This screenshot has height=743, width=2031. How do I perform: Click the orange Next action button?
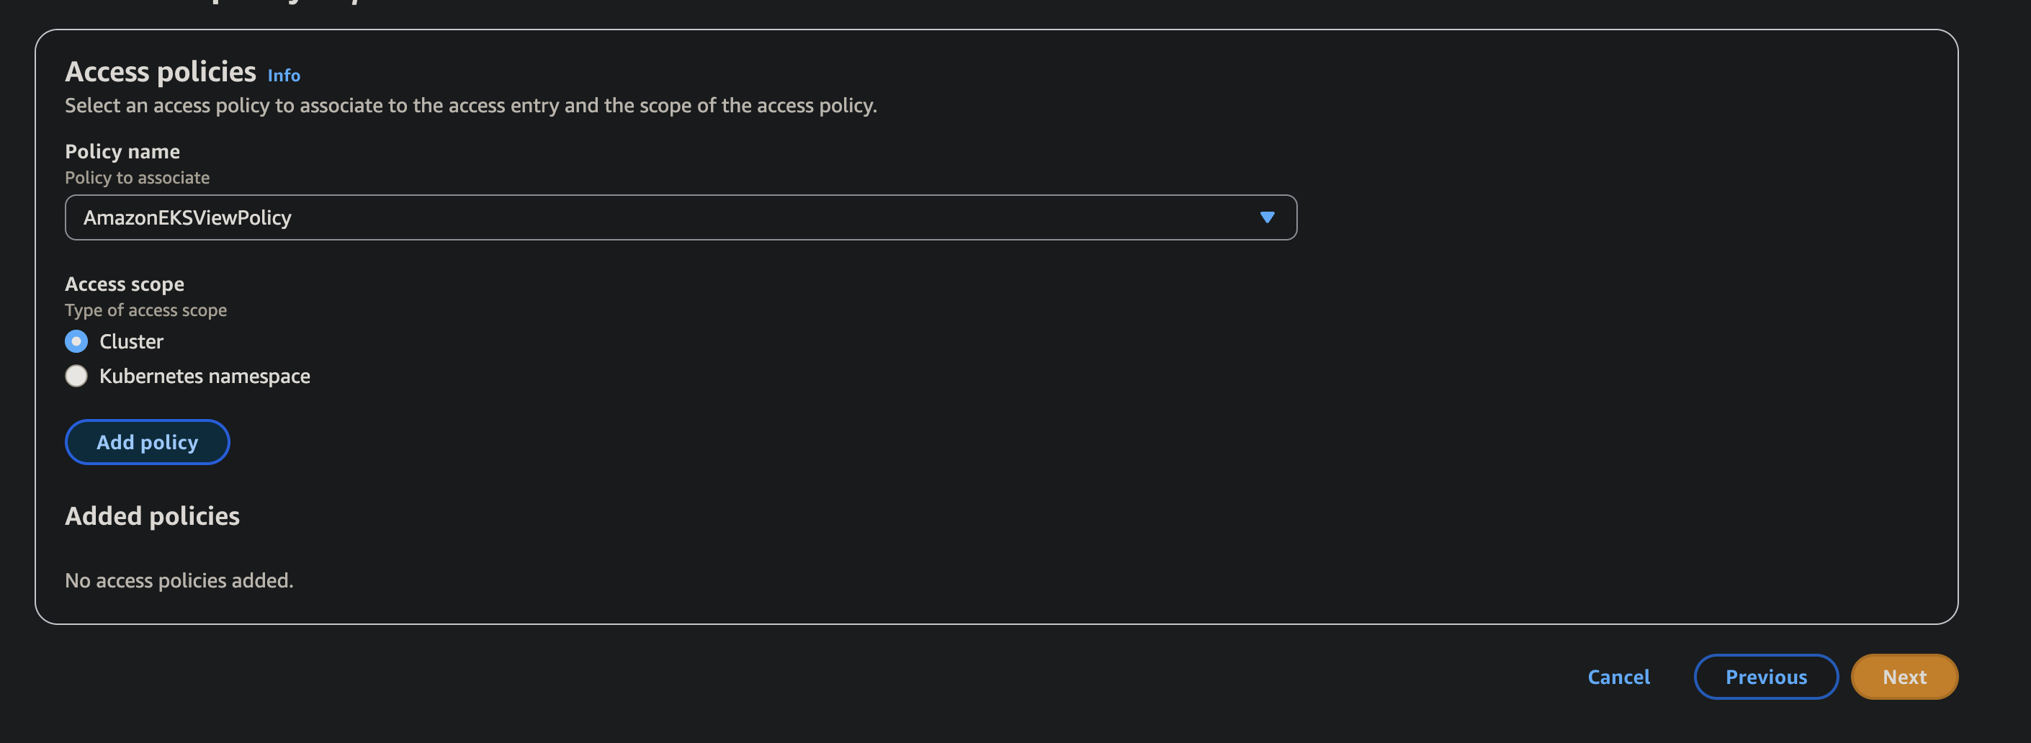[x=1904, y=677]
